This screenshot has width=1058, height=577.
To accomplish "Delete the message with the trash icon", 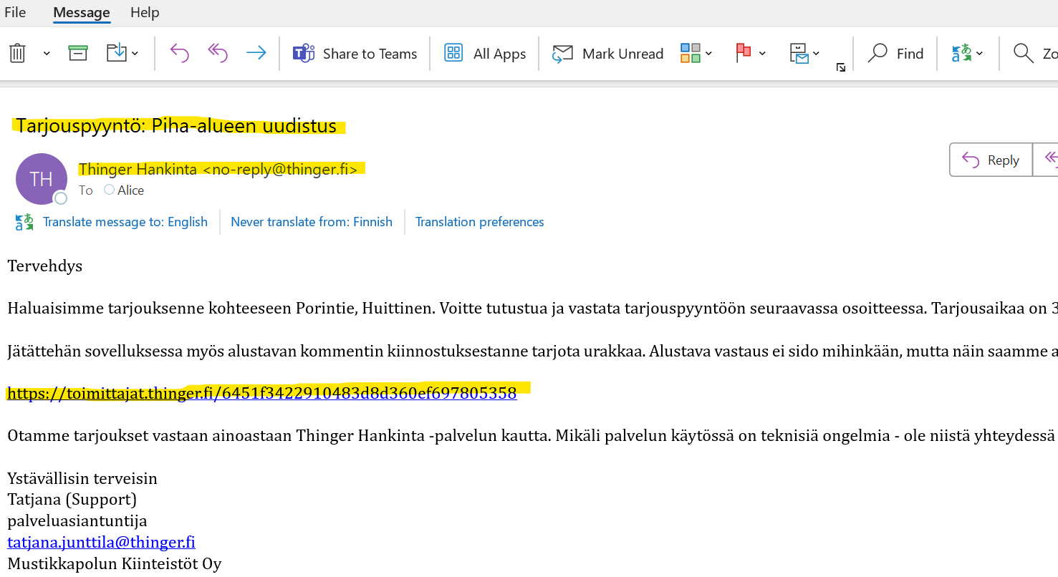I will 18,53.
